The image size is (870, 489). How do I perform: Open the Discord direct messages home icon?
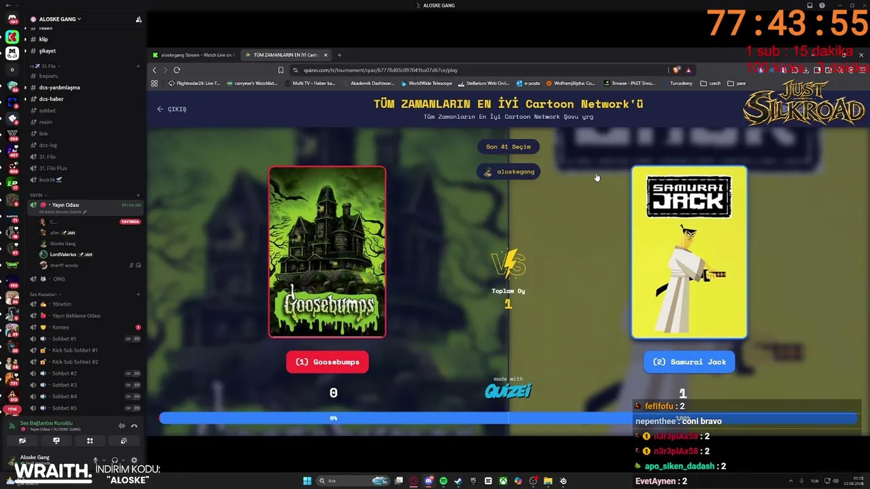click(x=12, y=19)
